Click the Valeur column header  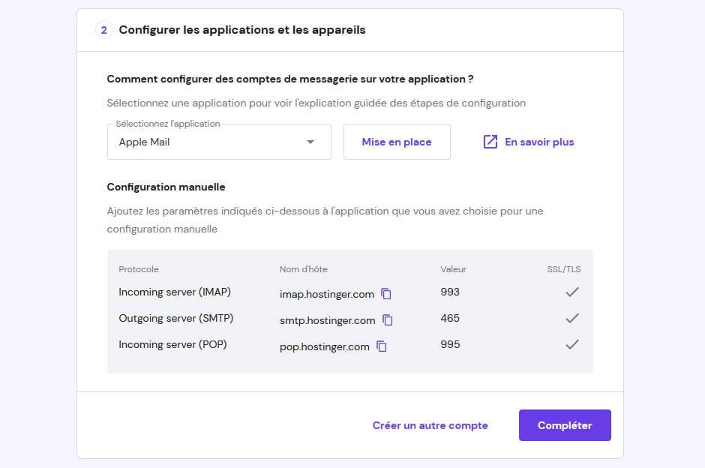(453, 269)
